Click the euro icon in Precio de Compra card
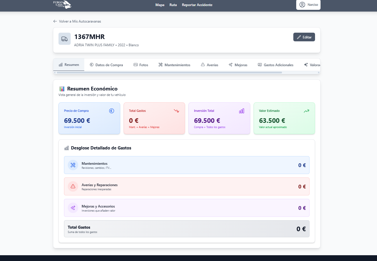 point(111,111)
